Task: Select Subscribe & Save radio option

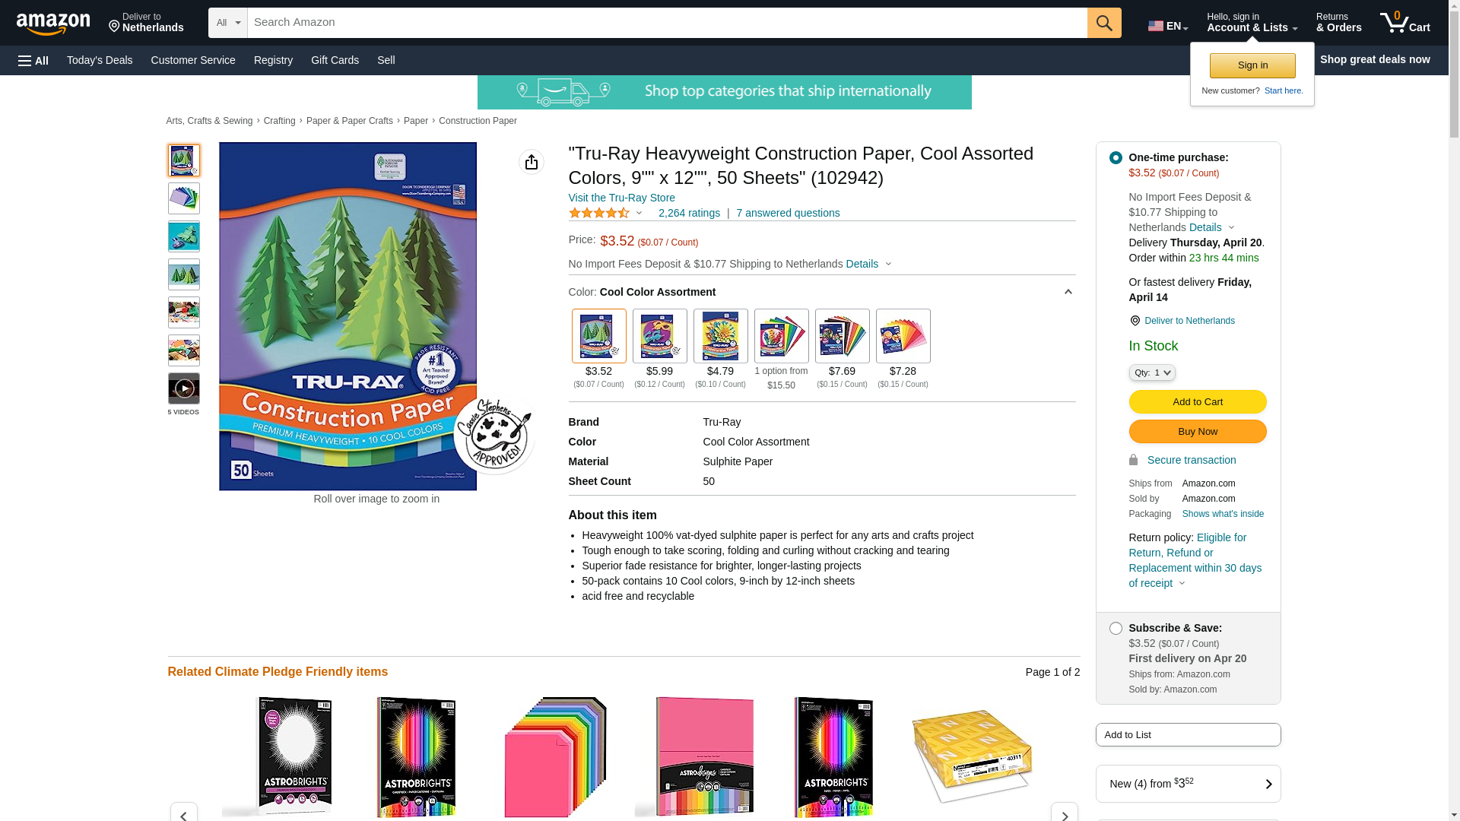Action: tap(1116, 629)
